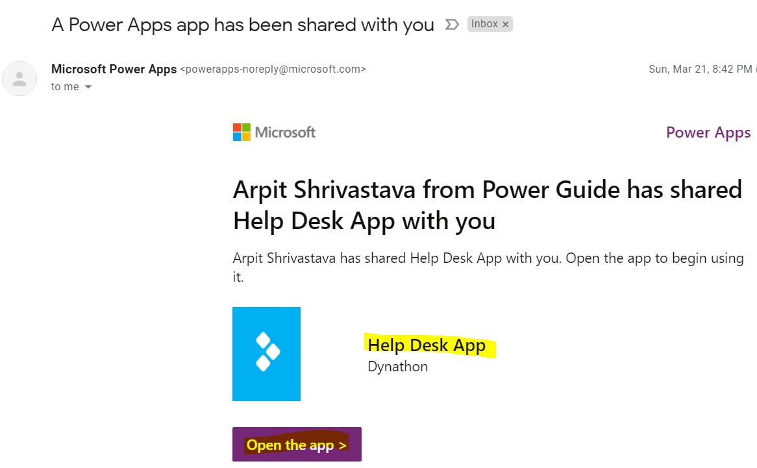
Task: Click the highlighted Help Desk App name
Action: [427, 345]
